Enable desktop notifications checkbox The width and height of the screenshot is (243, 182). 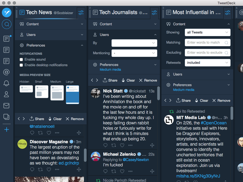tap(21, 65)
